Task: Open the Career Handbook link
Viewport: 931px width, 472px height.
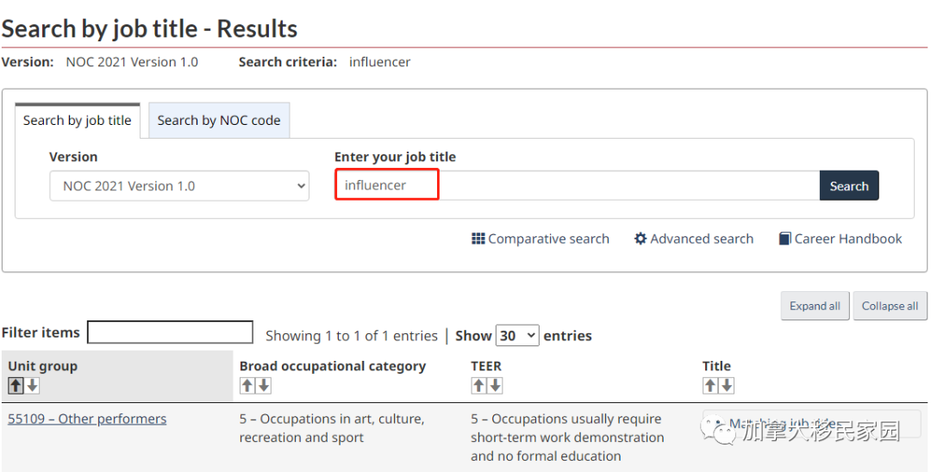Action: tap(840, 239)
